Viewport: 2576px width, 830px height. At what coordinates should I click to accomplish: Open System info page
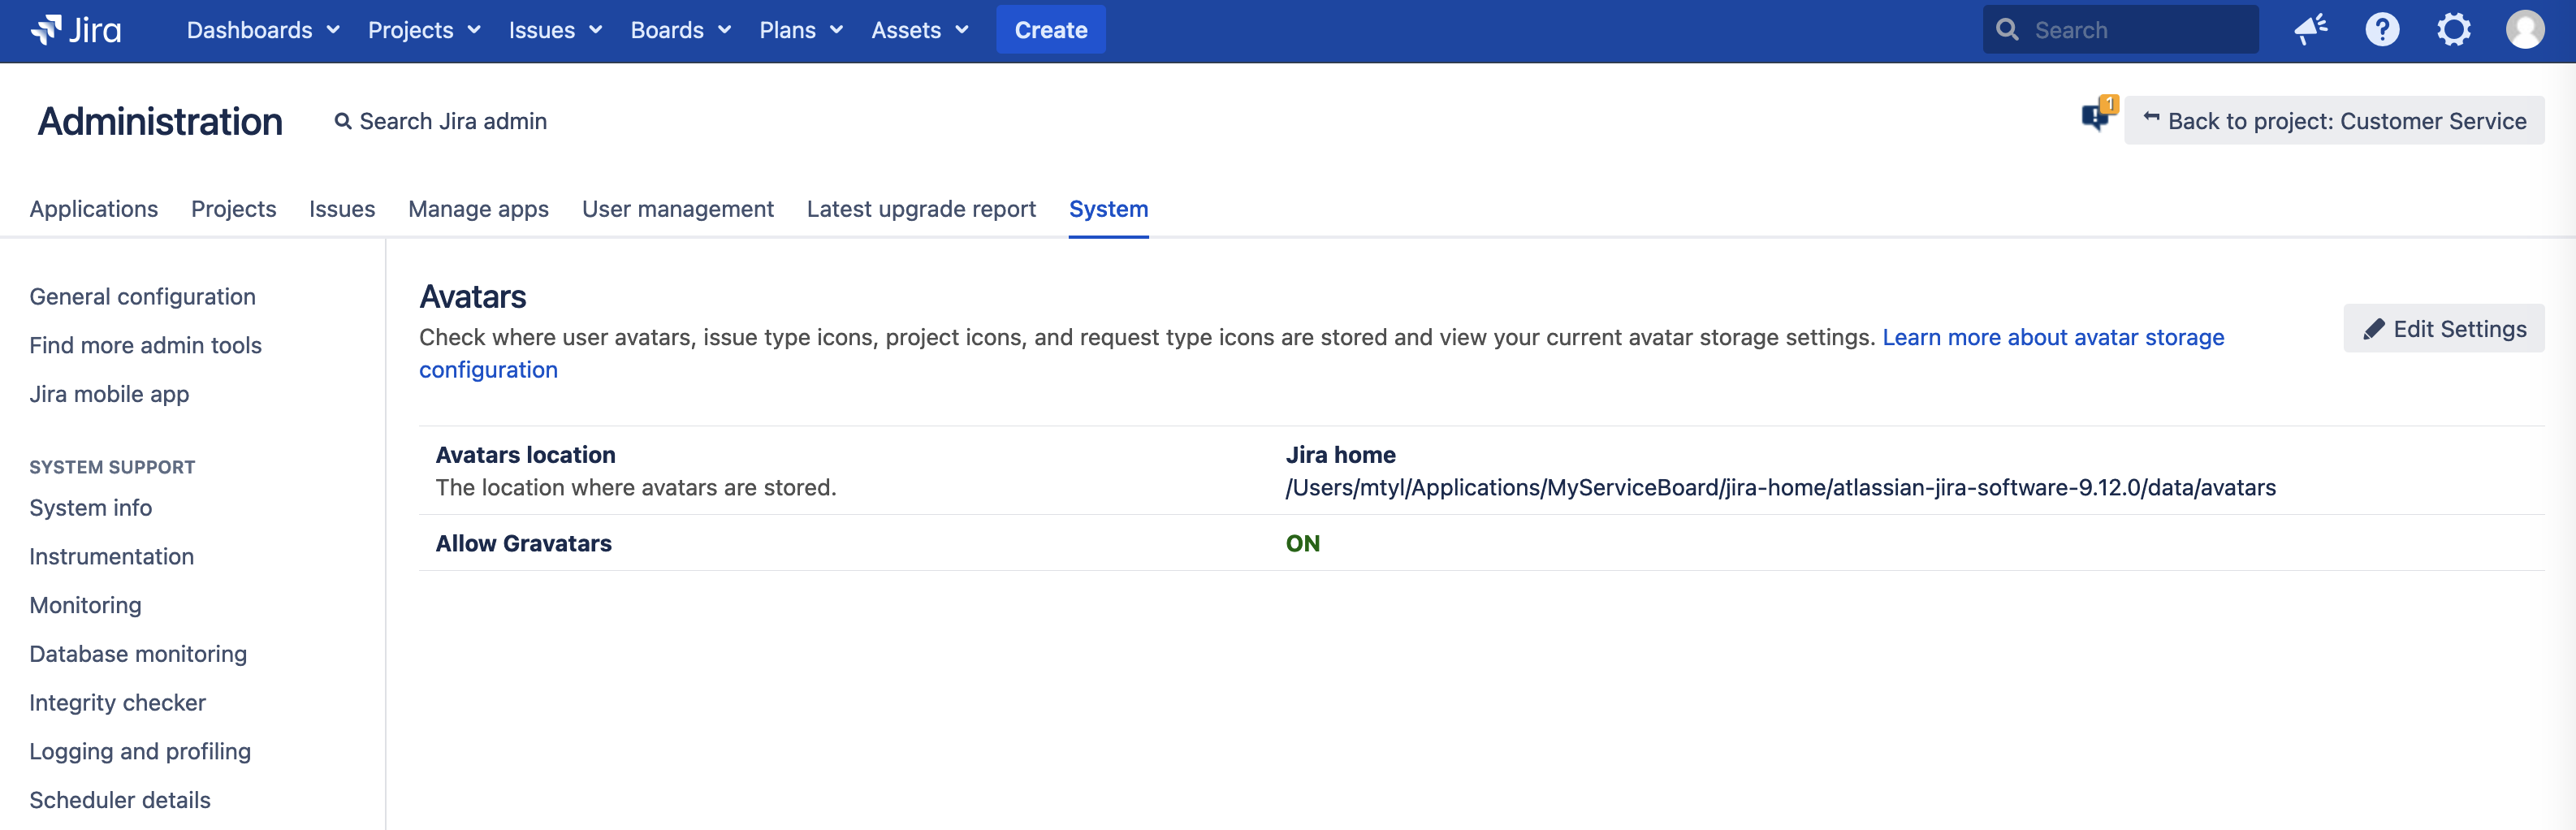tap(91, 508)
